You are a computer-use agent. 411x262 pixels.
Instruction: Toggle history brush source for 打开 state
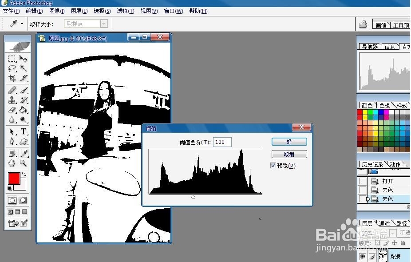tap(363, 181)
